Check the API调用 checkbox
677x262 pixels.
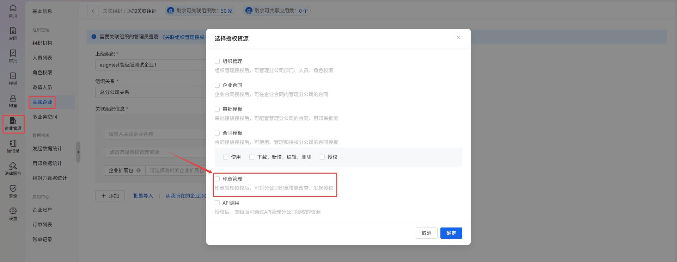[x=217, y=203]
